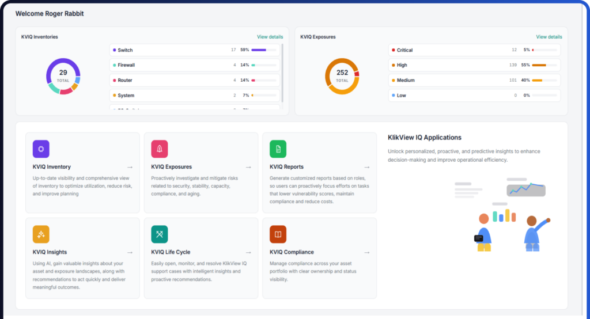
Task: Open the KVIQ Compliance card title
Action: pyautogui.click(x=292, y=252)
